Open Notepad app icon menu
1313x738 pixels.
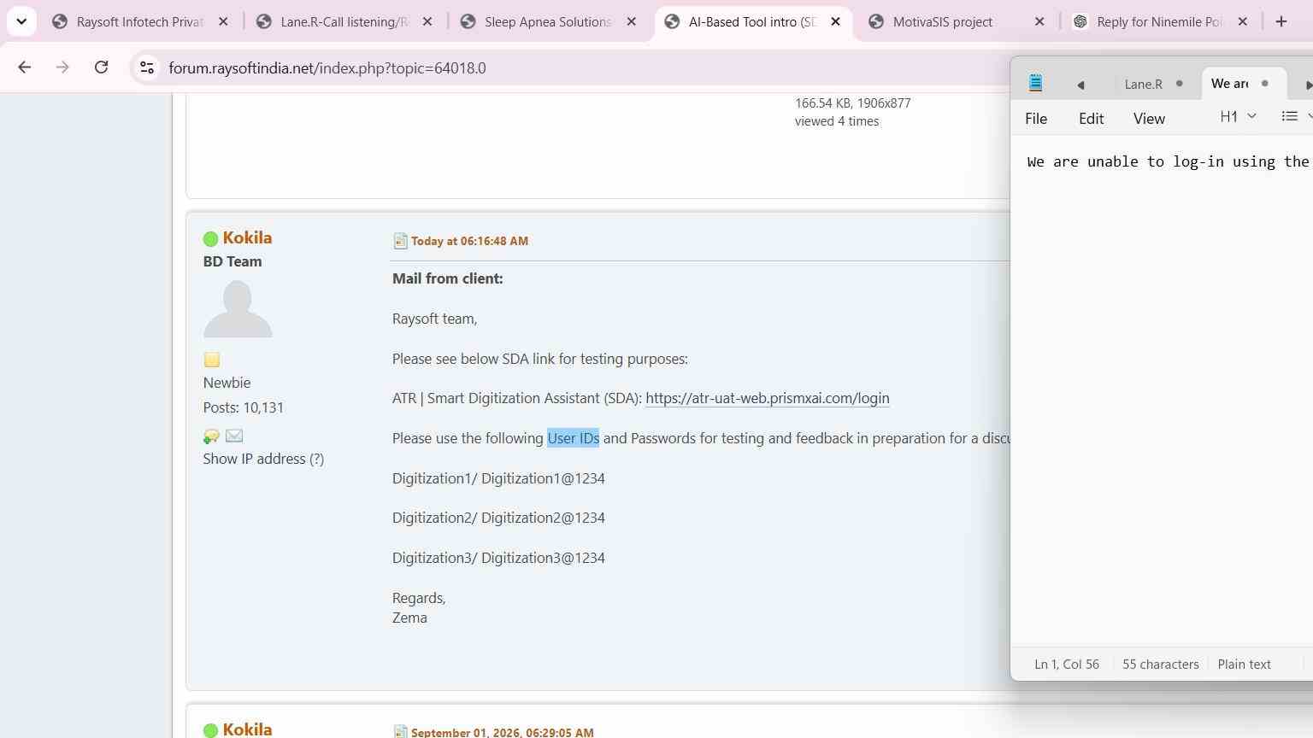pyautogui.click(x=1035, y=83)
